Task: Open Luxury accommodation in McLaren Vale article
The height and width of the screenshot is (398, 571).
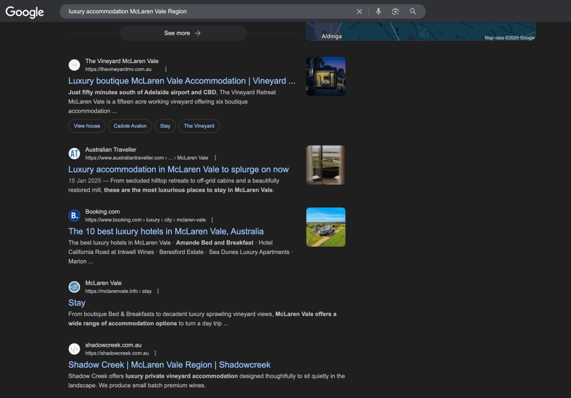Action: coord(179,169)
